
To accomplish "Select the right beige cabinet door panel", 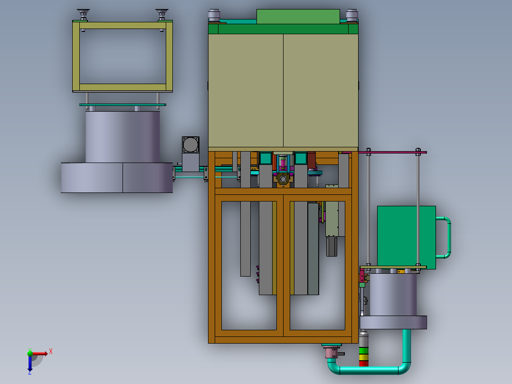I will pyautogui.click(x=321, y=90).
